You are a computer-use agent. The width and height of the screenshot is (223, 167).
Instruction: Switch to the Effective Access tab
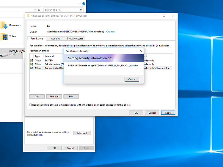(x=75, y=39)
